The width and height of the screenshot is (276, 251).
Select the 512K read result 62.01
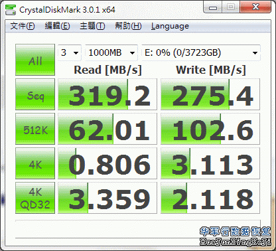107,129
